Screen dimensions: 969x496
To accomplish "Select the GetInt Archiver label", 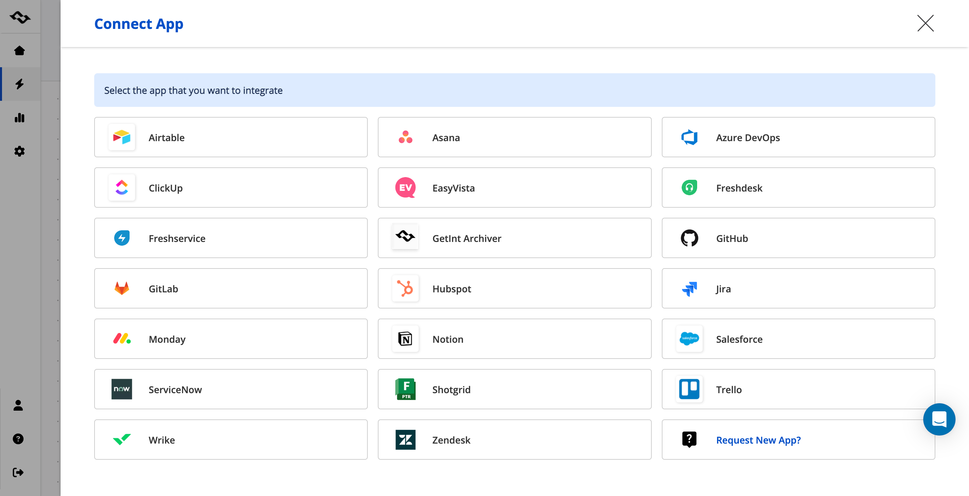I will tap(466, 238).
